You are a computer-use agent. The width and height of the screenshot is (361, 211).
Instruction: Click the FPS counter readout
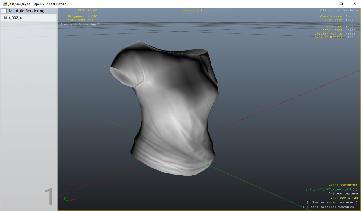[88, 10]
